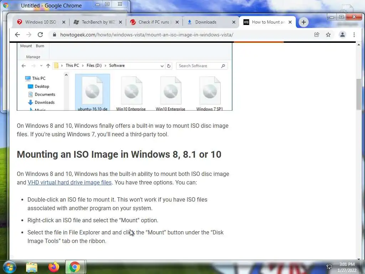The height and width of the screenshot is (274, 365).
Task: Click the scrollbar down arrow
Action: (x=359, y=259)
